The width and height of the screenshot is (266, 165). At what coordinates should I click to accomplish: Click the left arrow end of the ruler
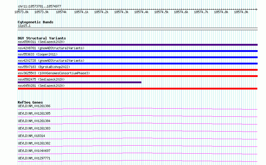pos(19,9)
